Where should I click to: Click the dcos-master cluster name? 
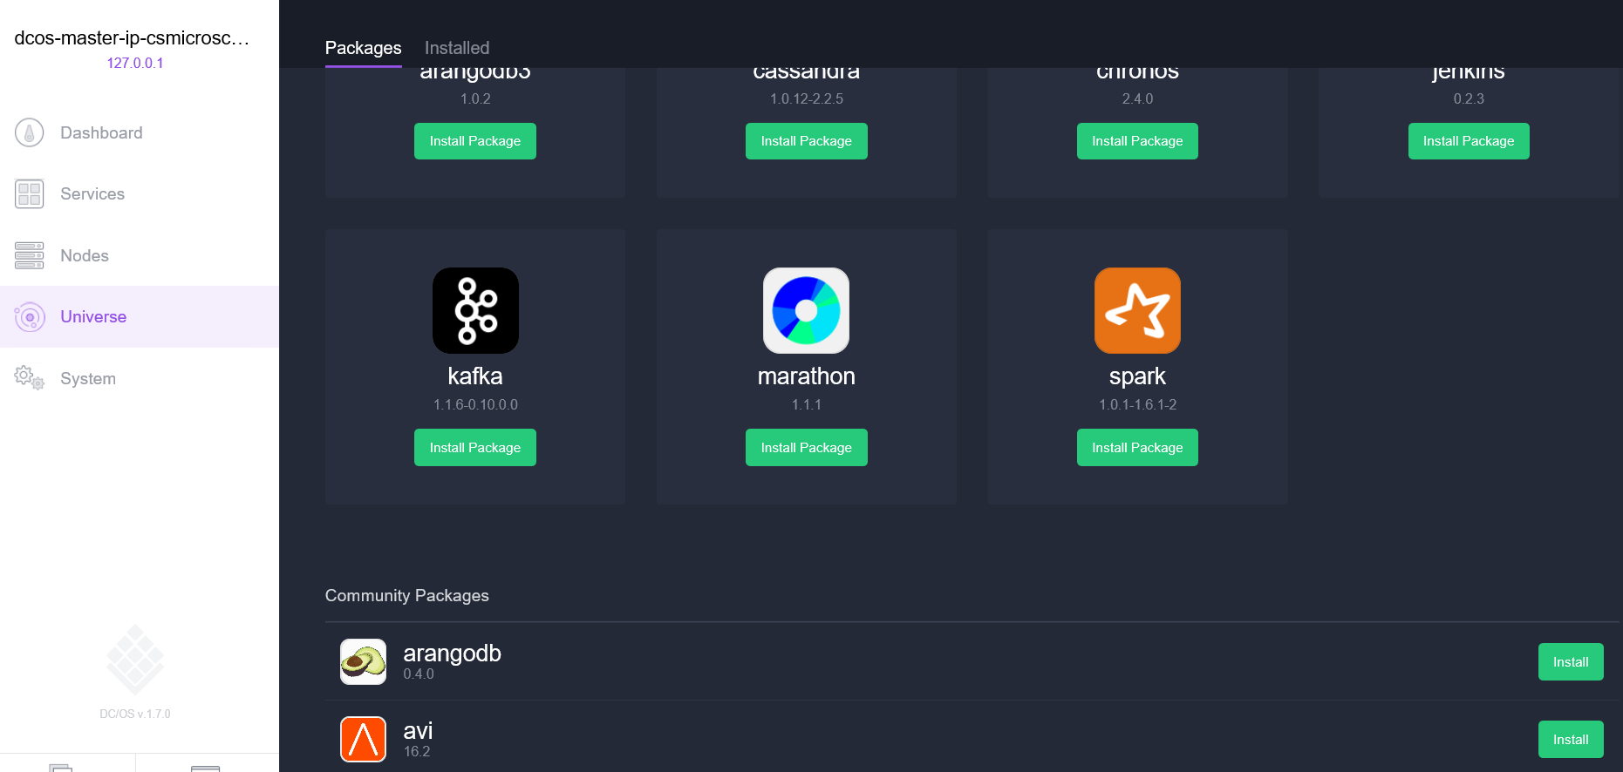(133, 38)
